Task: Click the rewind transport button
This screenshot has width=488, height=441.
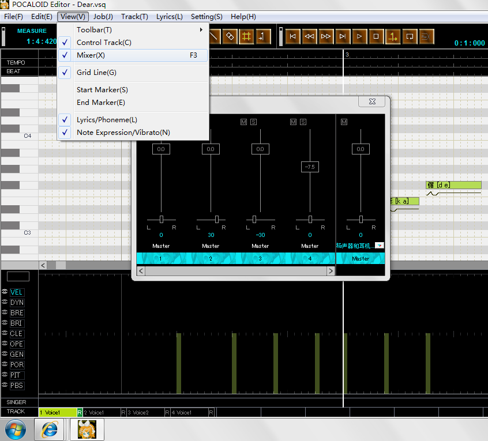Action: pos(309,36)
